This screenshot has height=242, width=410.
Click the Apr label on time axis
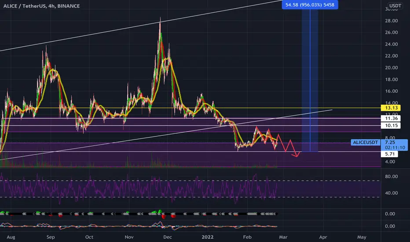[323, 237]
